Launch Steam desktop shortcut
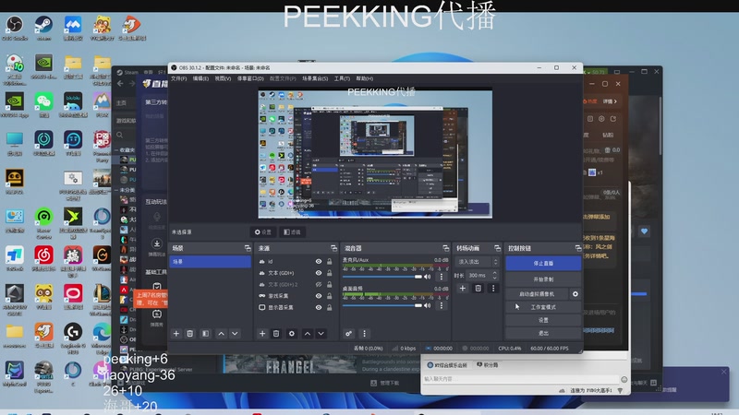The image size is (739, 415). [43, 28]
